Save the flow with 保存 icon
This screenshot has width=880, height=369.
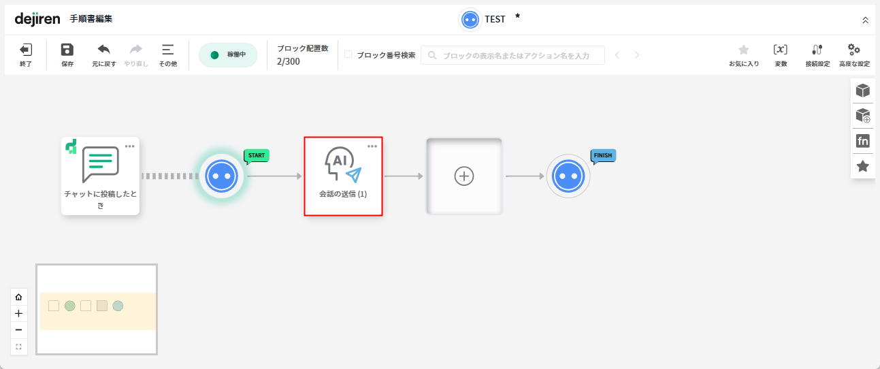pos(67,50)
